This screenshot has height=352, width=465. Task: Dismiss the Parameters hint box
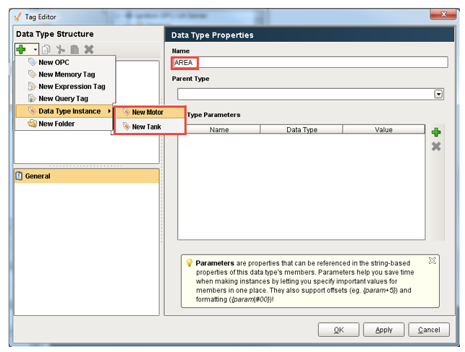[x=432, y=260]
